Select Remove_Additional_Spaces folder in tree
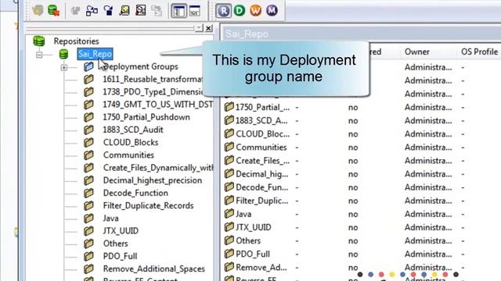Viewport: 501px width, 281px height. [x=154, y=269]
